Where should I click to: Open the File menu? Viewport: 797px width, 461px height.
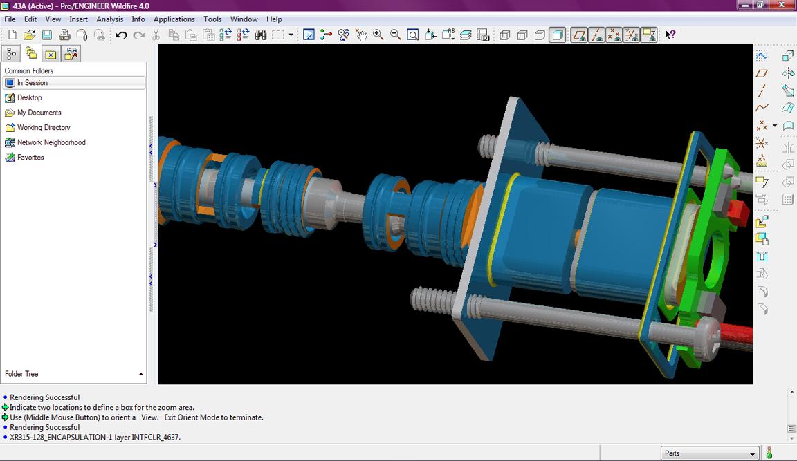pos(10,19)
